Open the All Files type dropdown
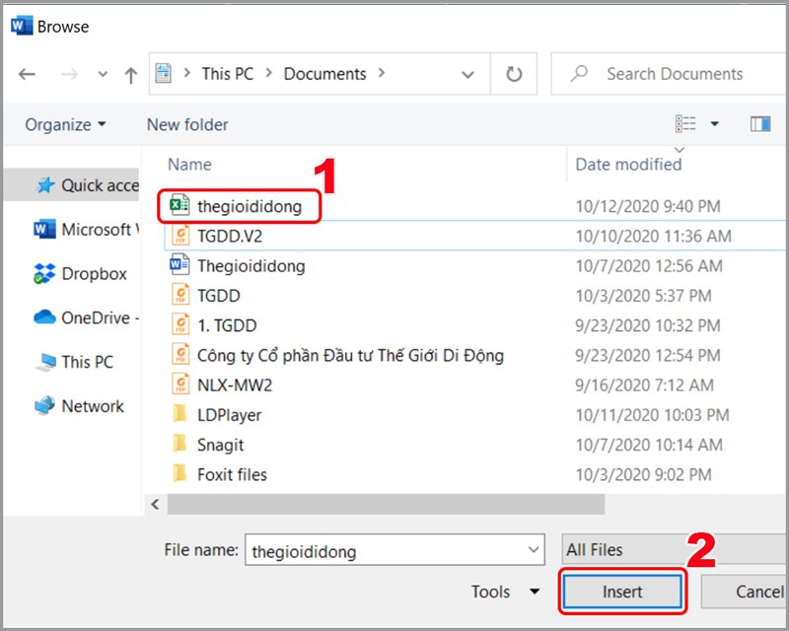Viewport: 789px width, 631px height. tap(675, 549)
